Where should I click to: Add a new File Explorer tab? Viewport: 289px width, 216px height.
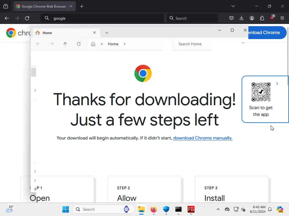[x=107, y=33]
